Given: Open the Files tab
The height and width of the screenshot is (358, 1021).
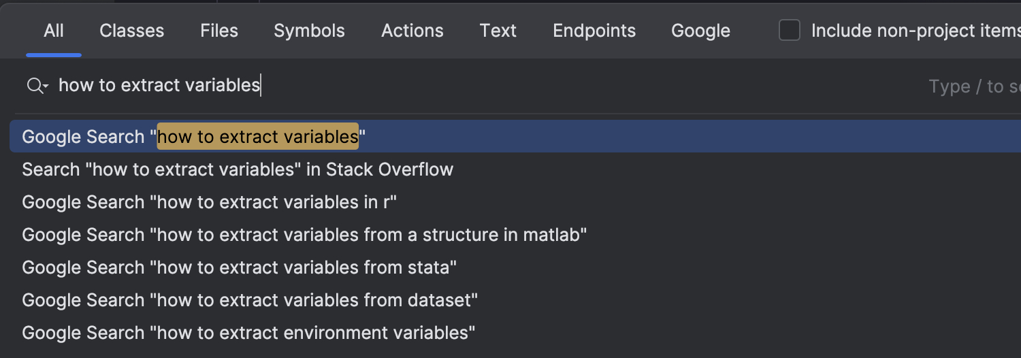Looking at the screenshot, I should click(x=219, y=31).
